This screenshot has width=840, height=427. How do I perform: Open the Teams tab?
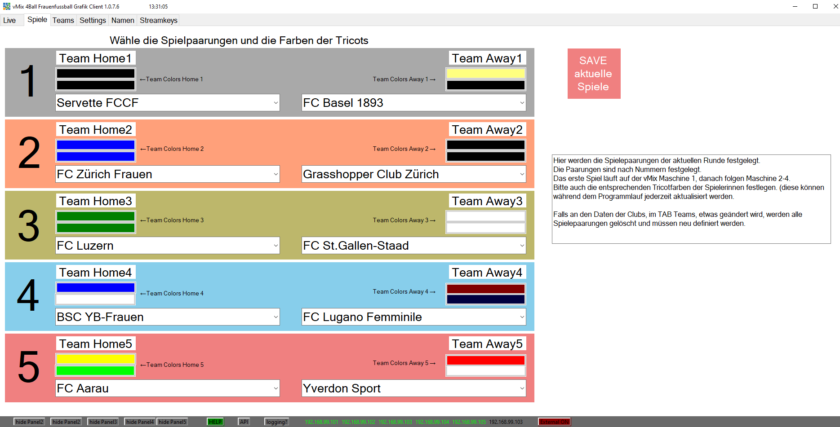pyautogui.click(x=63, y=20)
